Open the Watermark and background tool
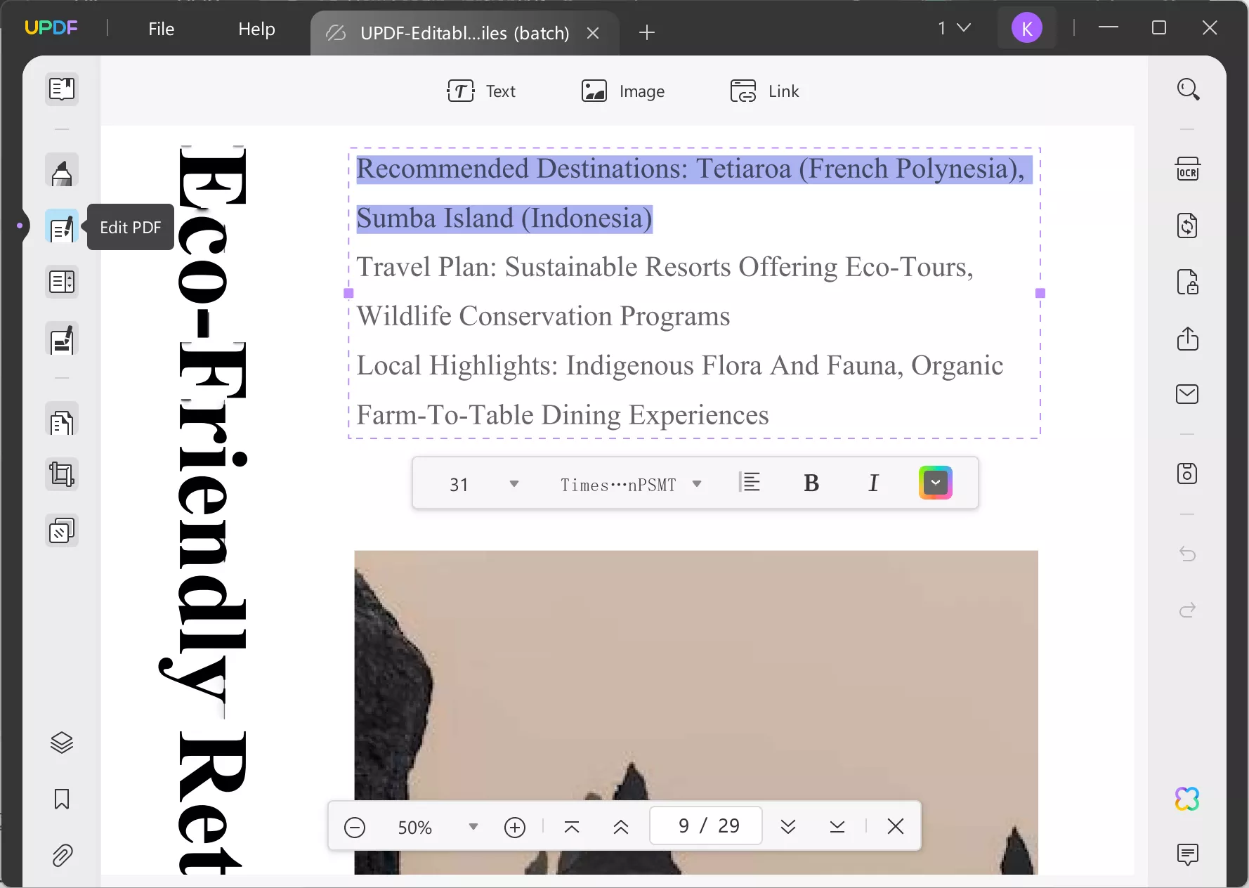The height and width of the screenshot is (888, 1249). [62, 530]
